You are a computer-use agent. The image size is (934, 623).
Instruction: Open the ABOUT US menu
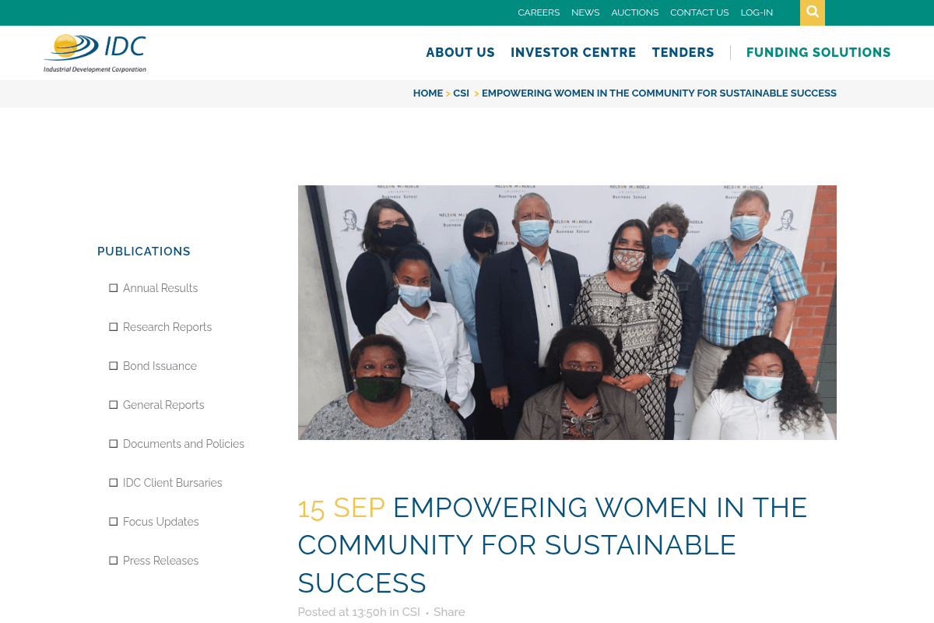click(460, 52)
